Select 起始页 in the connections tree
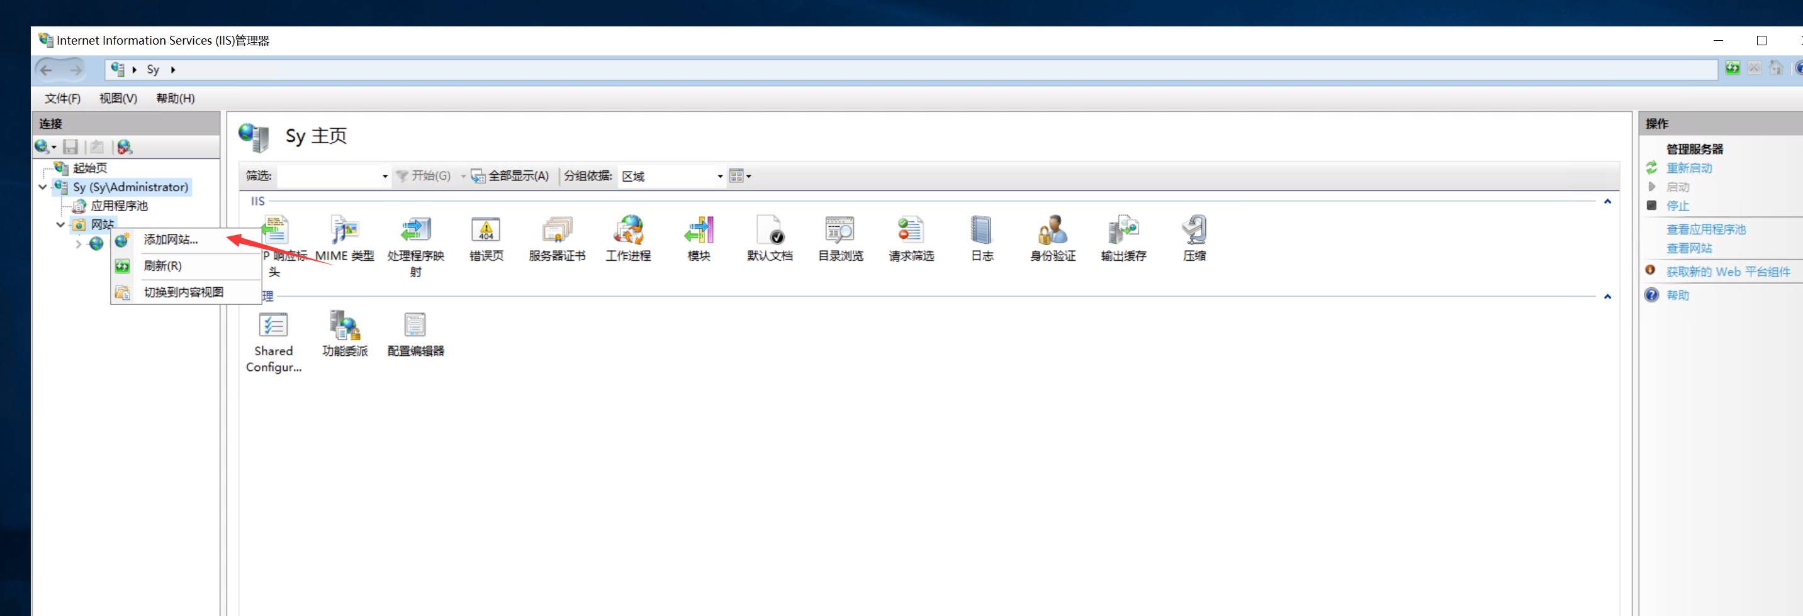This screenshot has width=1803, height=616. click(x=90, y=168)
